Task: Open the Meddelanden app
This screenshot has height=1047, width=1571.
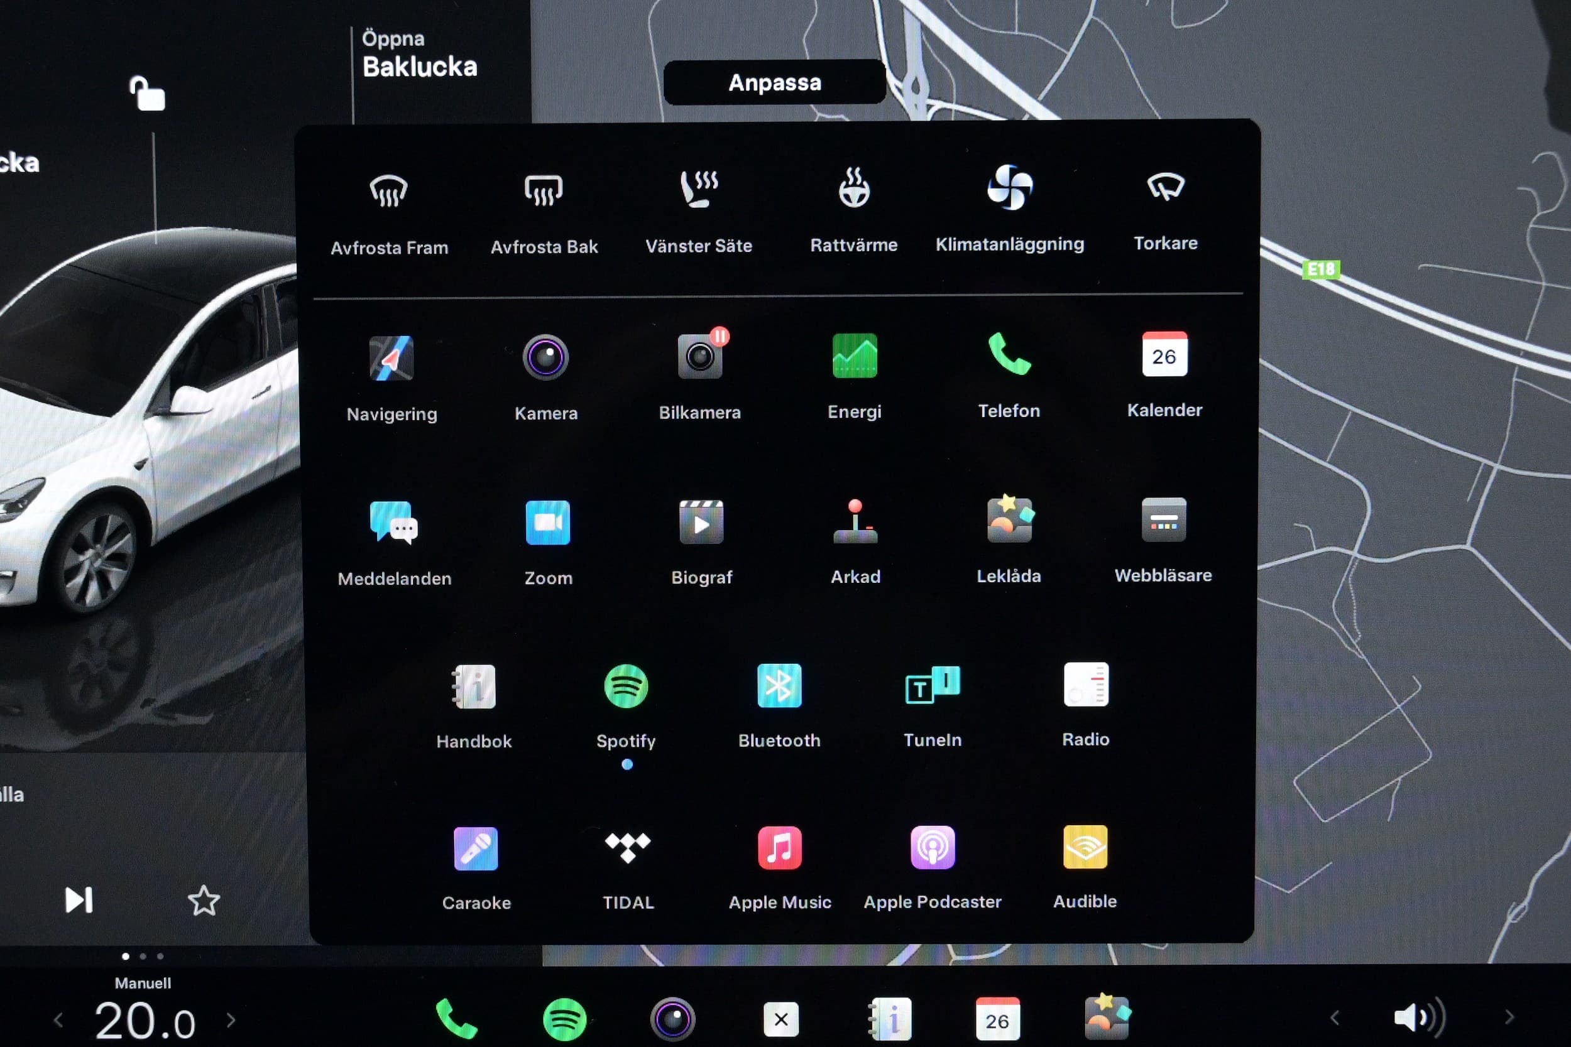Action: point(393,523)
